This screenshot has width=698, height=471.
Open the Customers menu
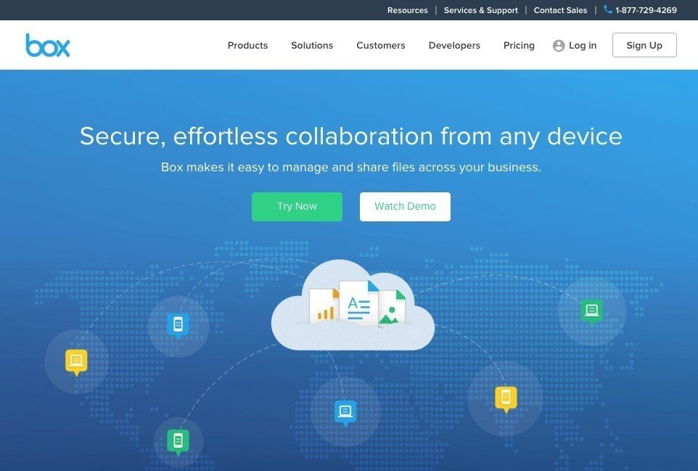coord(381,46)
